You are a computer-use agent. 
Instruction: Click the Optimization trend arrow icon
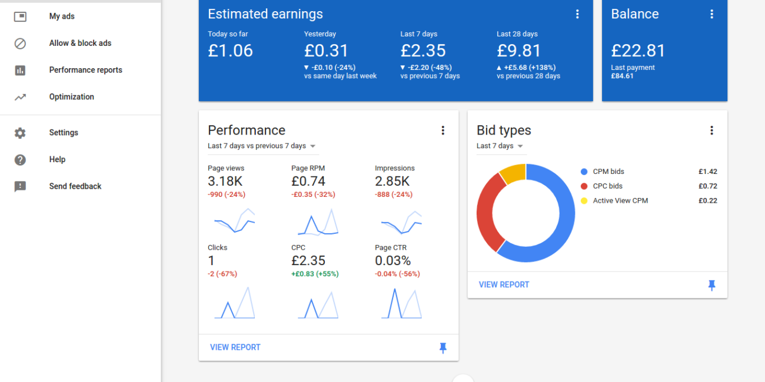point(20,97)
